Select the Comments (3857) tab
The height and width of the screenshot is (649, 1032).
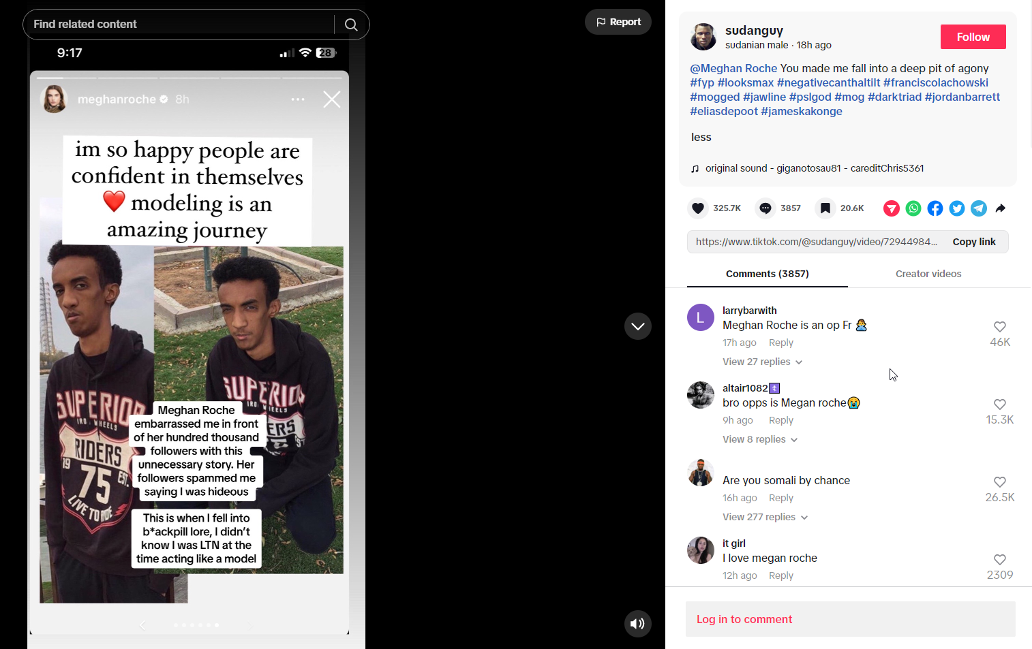coord(767,274)
